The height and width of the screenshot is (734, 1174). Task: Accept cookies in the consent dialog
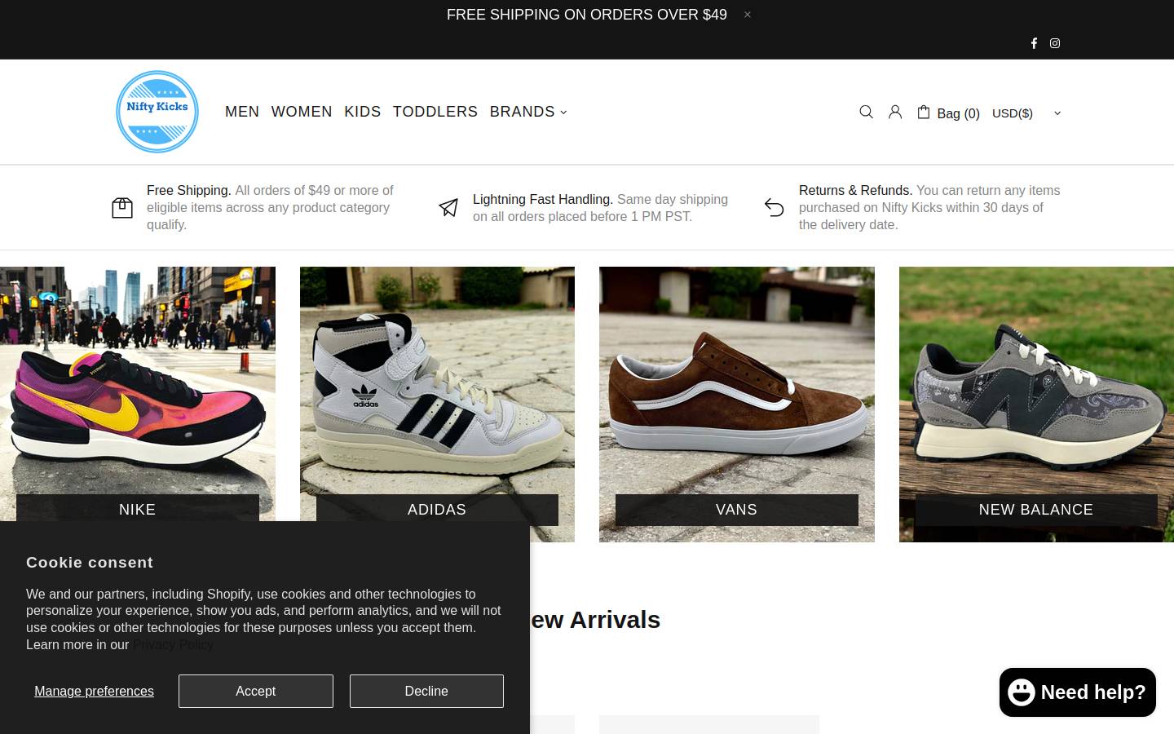[256, 691]
